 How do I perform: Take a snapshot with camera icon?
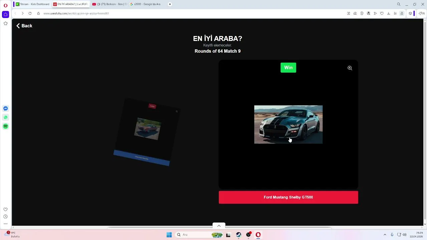355,13
